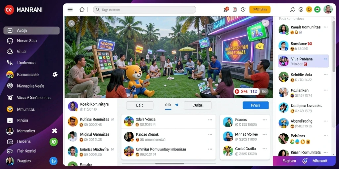This screenshot has height=169, width=339.
Task: Click the blue Preni button
Action: click(256, 105)
